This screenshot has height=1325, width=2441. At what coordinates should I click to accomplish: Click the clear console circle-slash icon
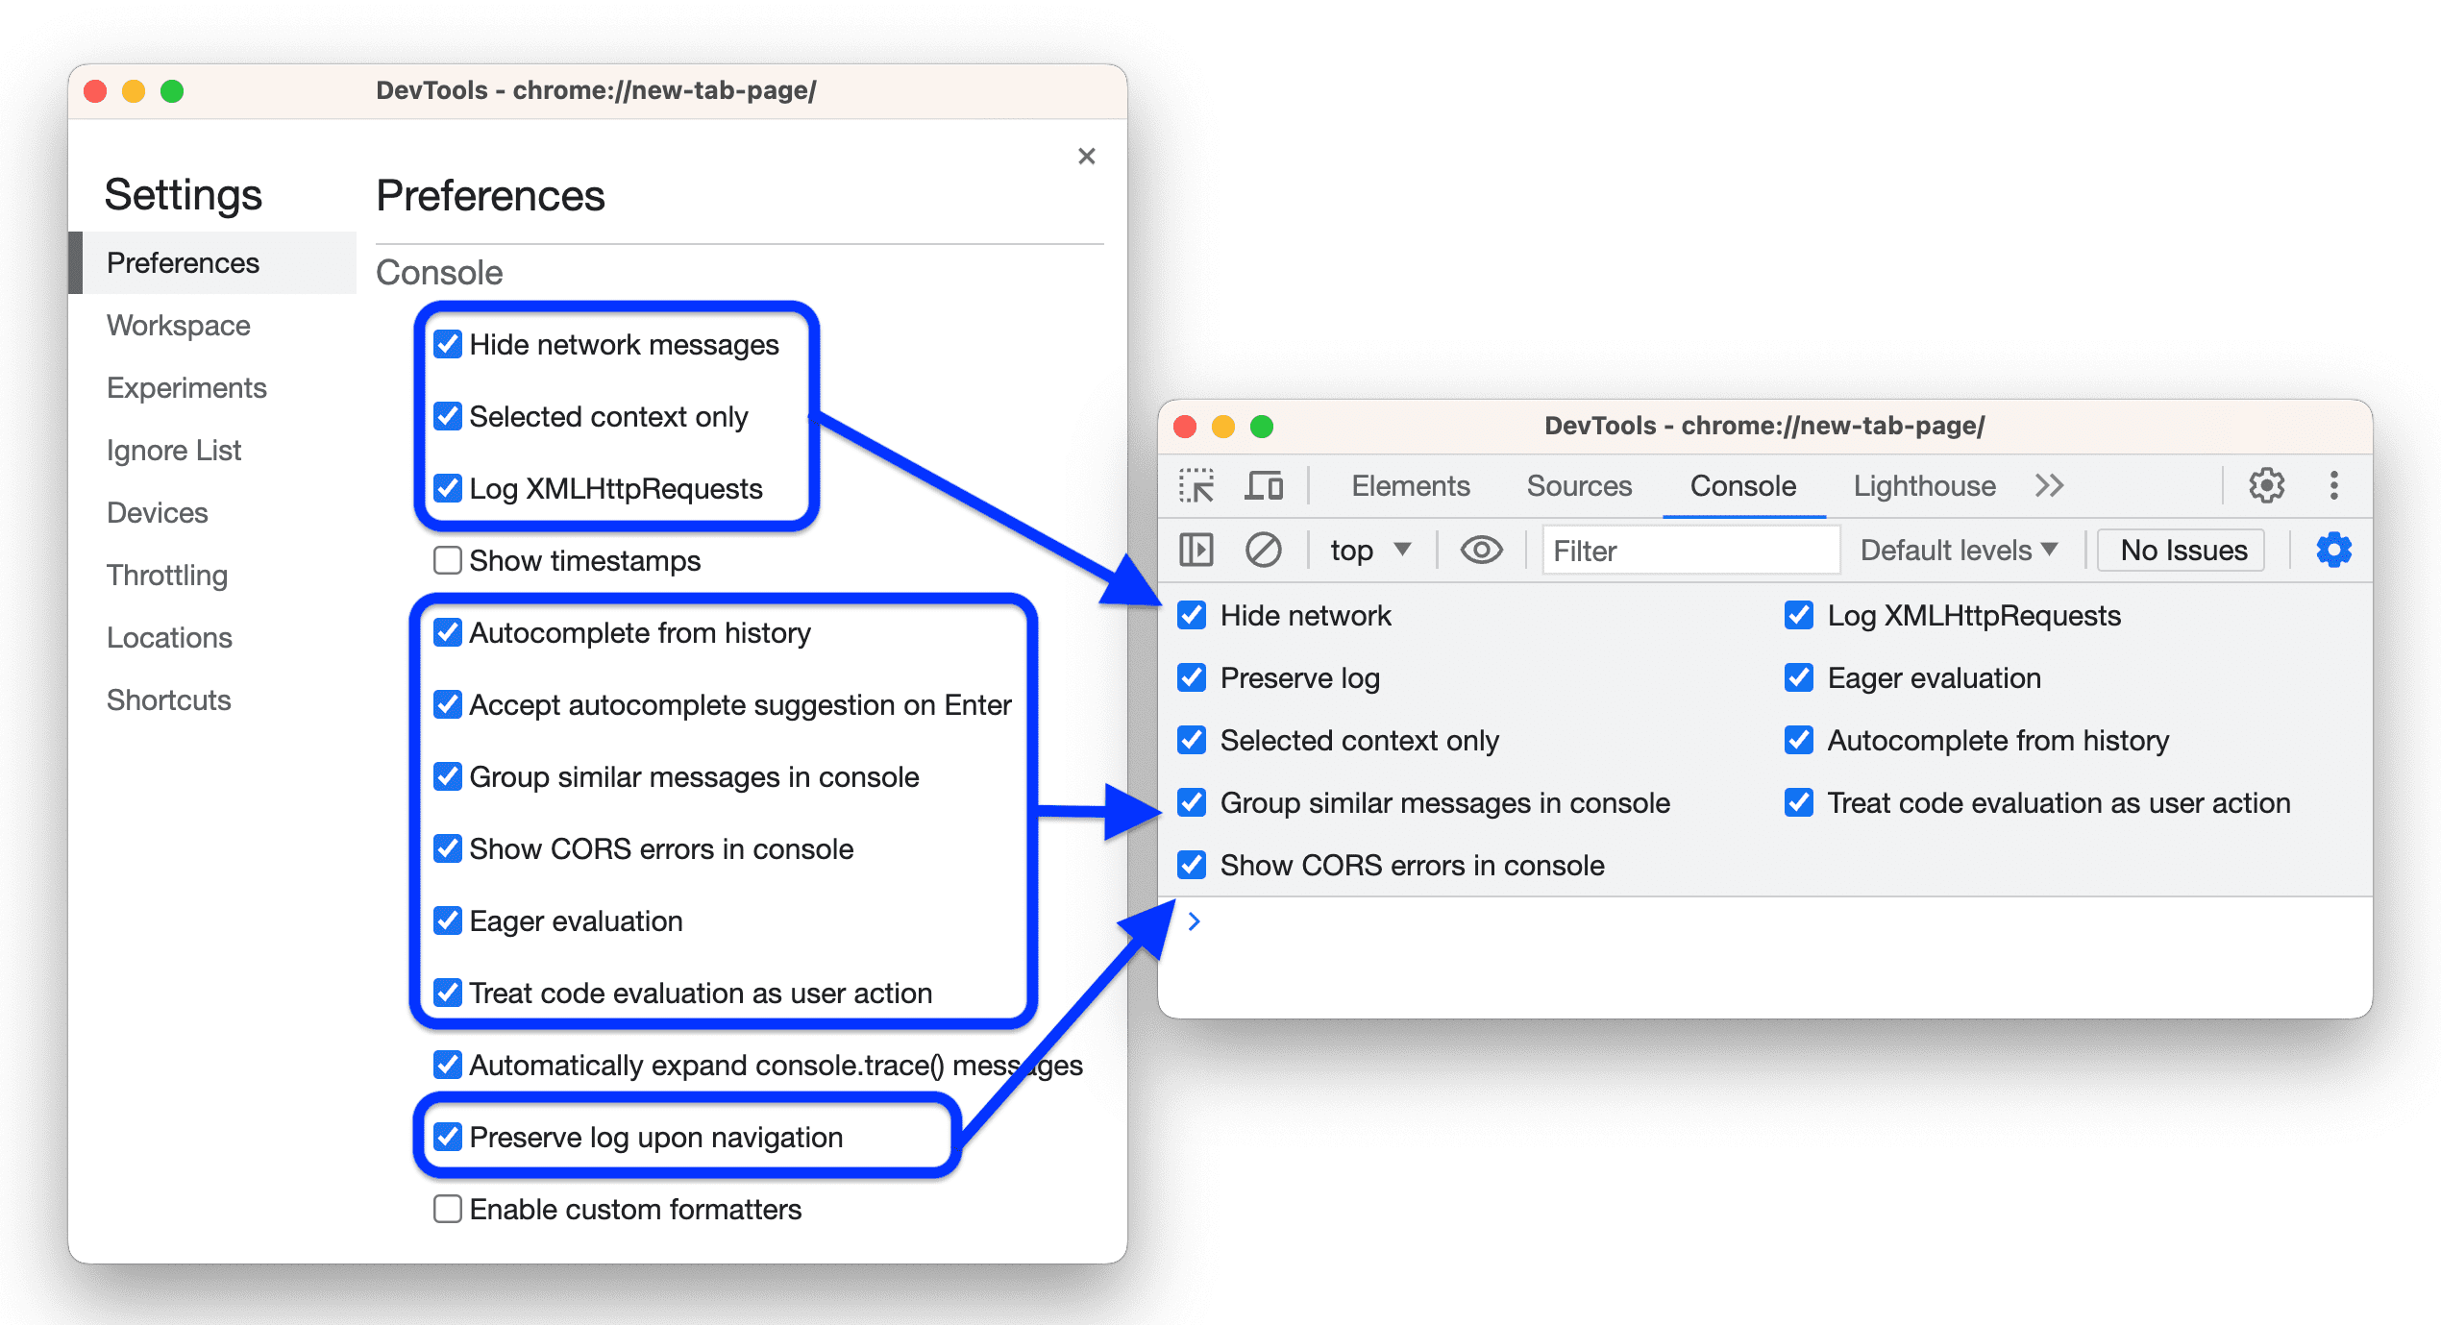[x=1263, y=552]
